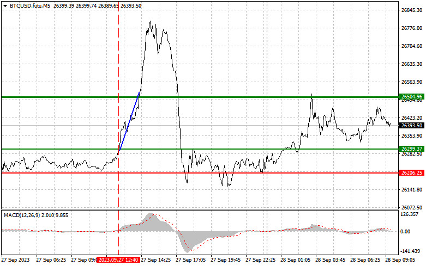The width and height of the screenshot is (426, 266).
Task: Select the OHLC values ending 26393.50
Action: tap(98, 5)
